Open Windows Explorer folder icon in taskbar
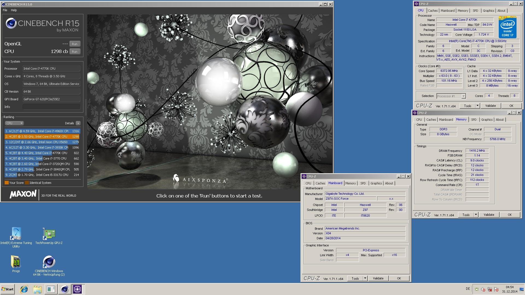 [x=37, y=289]
